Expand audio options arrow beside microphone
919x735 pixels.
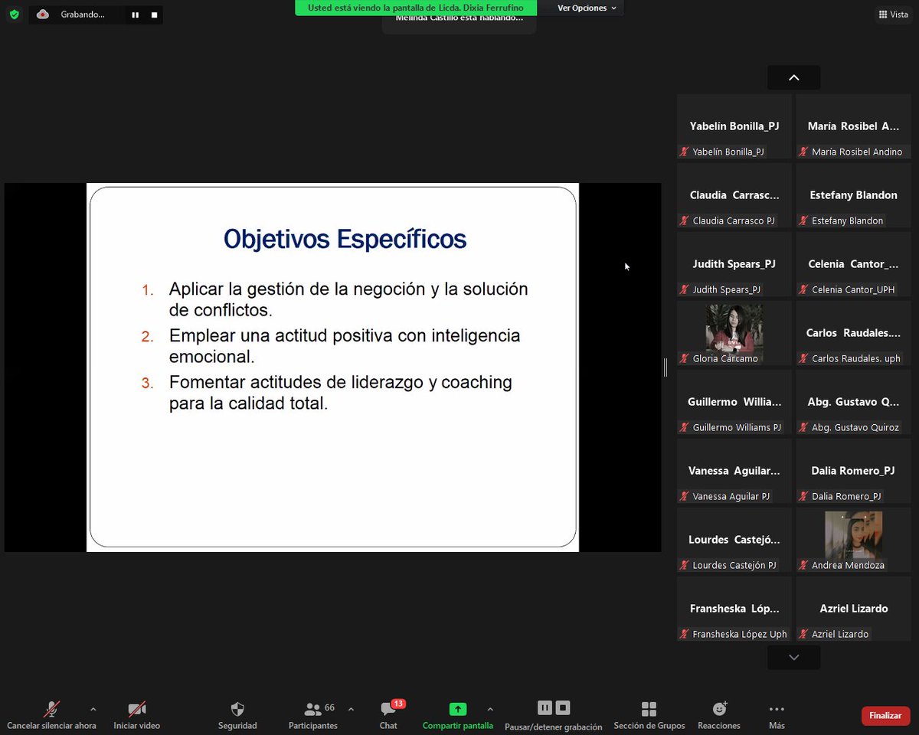93,709
